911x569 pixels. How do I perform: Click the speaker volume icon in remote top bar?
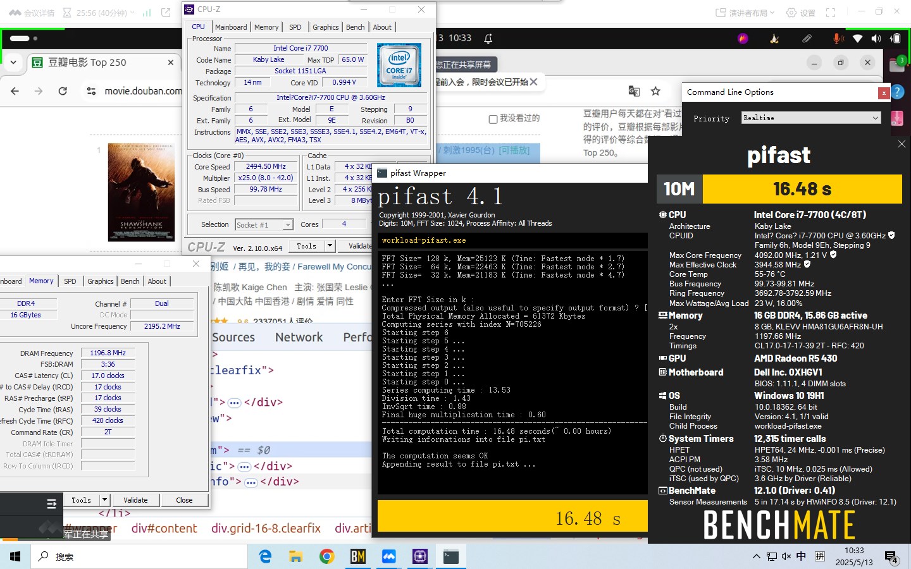pyautogui.click(x=876, y=39)
